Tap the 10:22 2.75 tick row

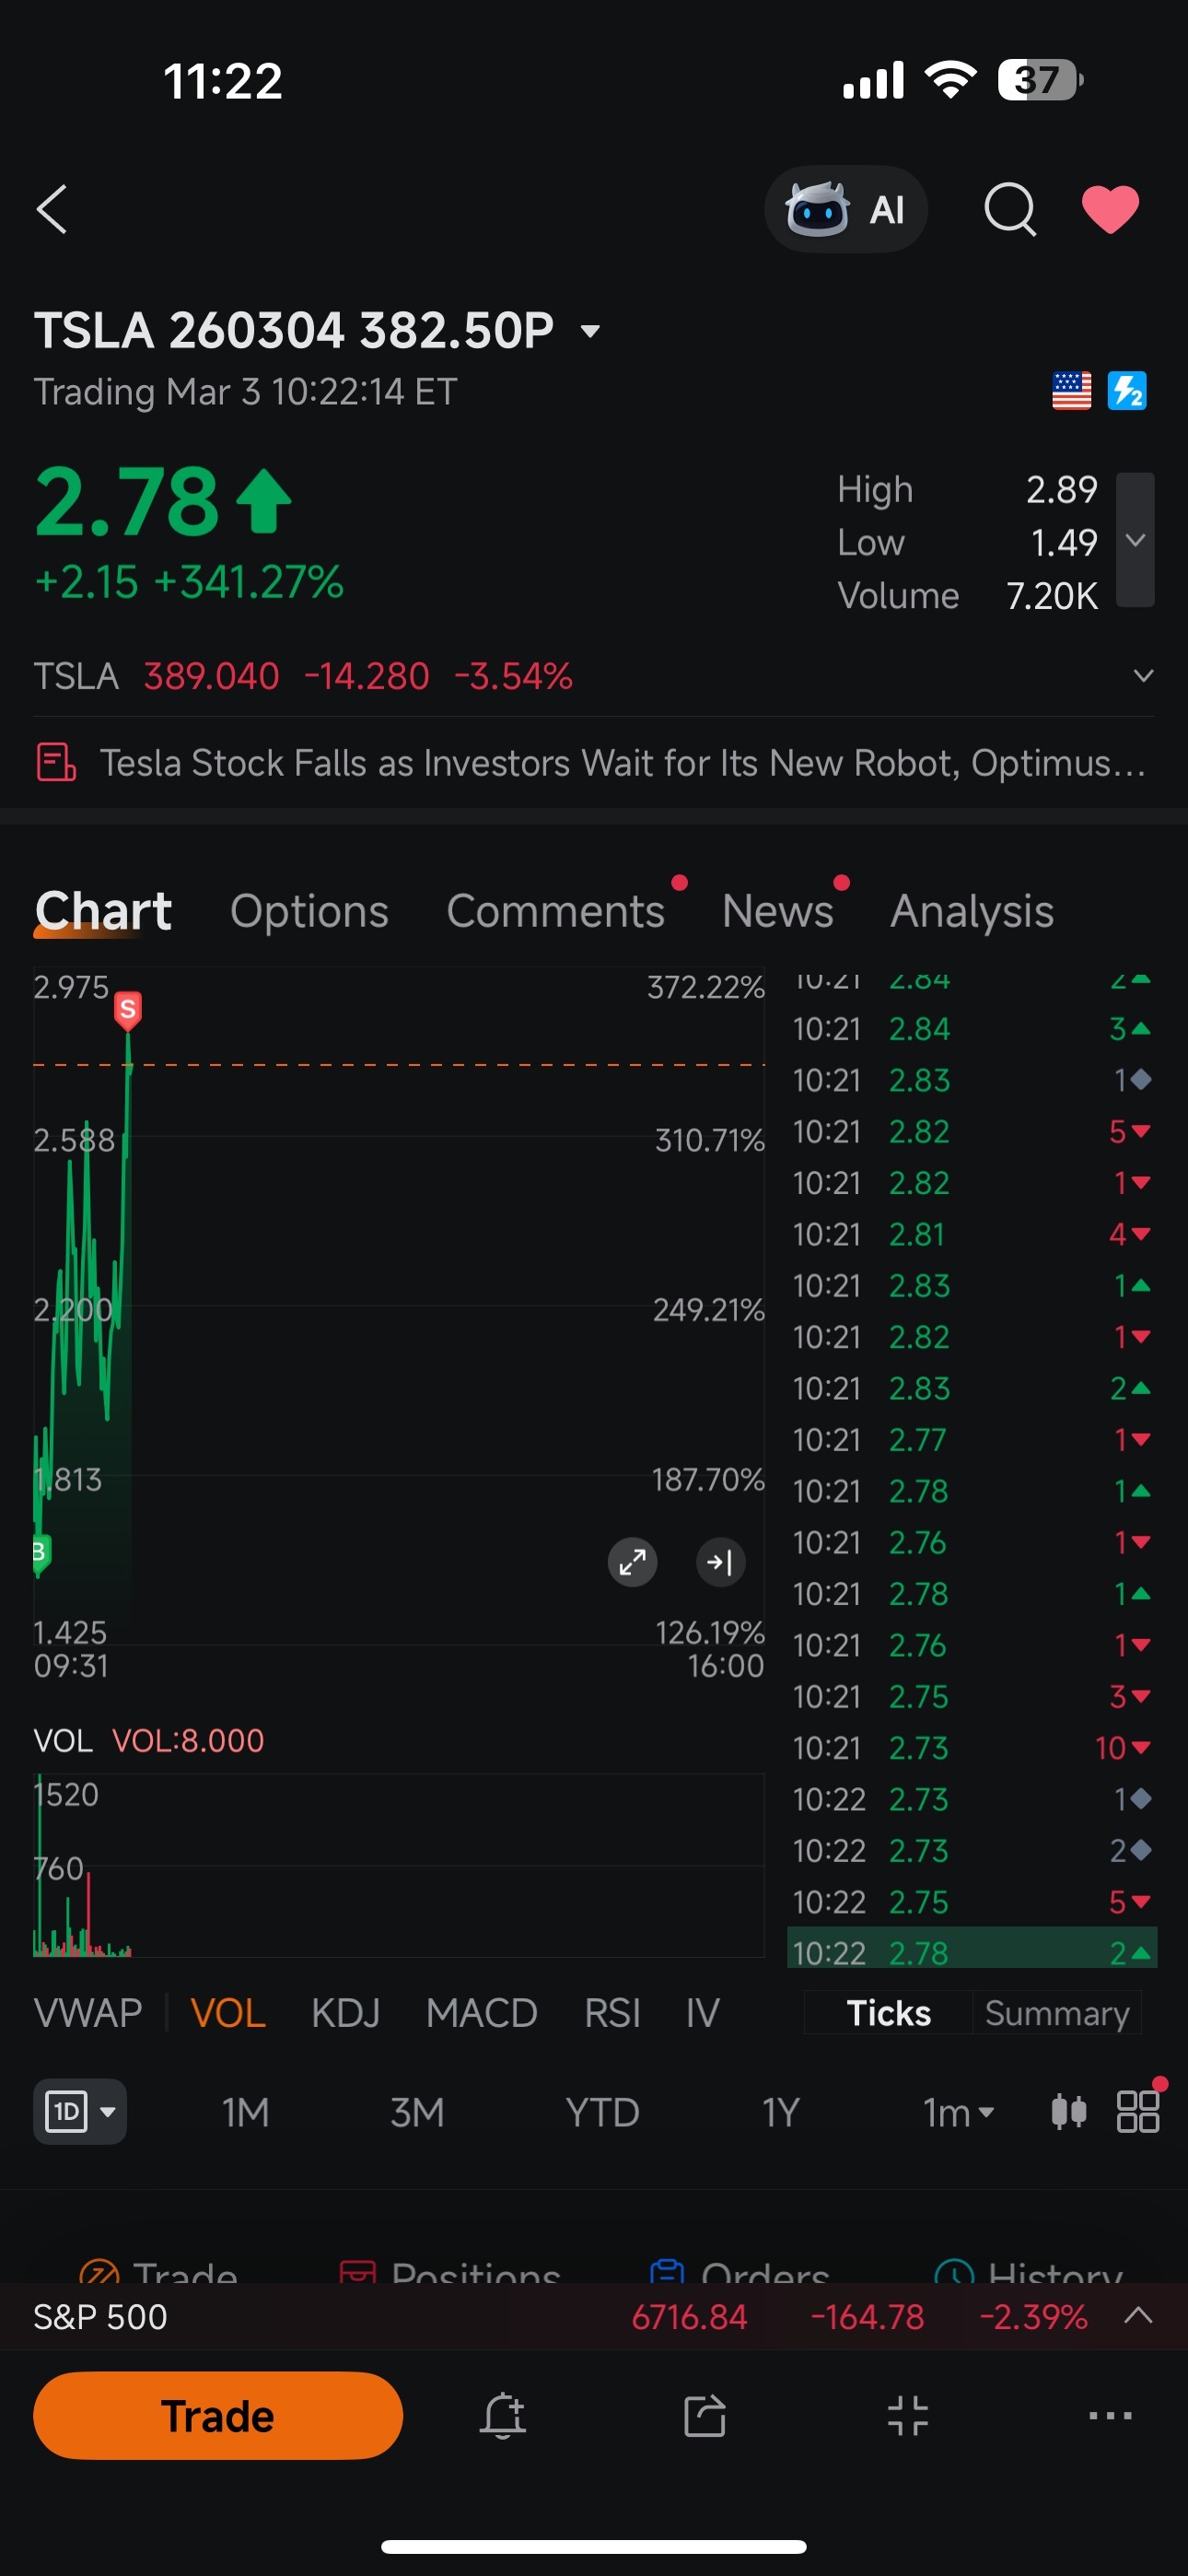click(972, 1901)
